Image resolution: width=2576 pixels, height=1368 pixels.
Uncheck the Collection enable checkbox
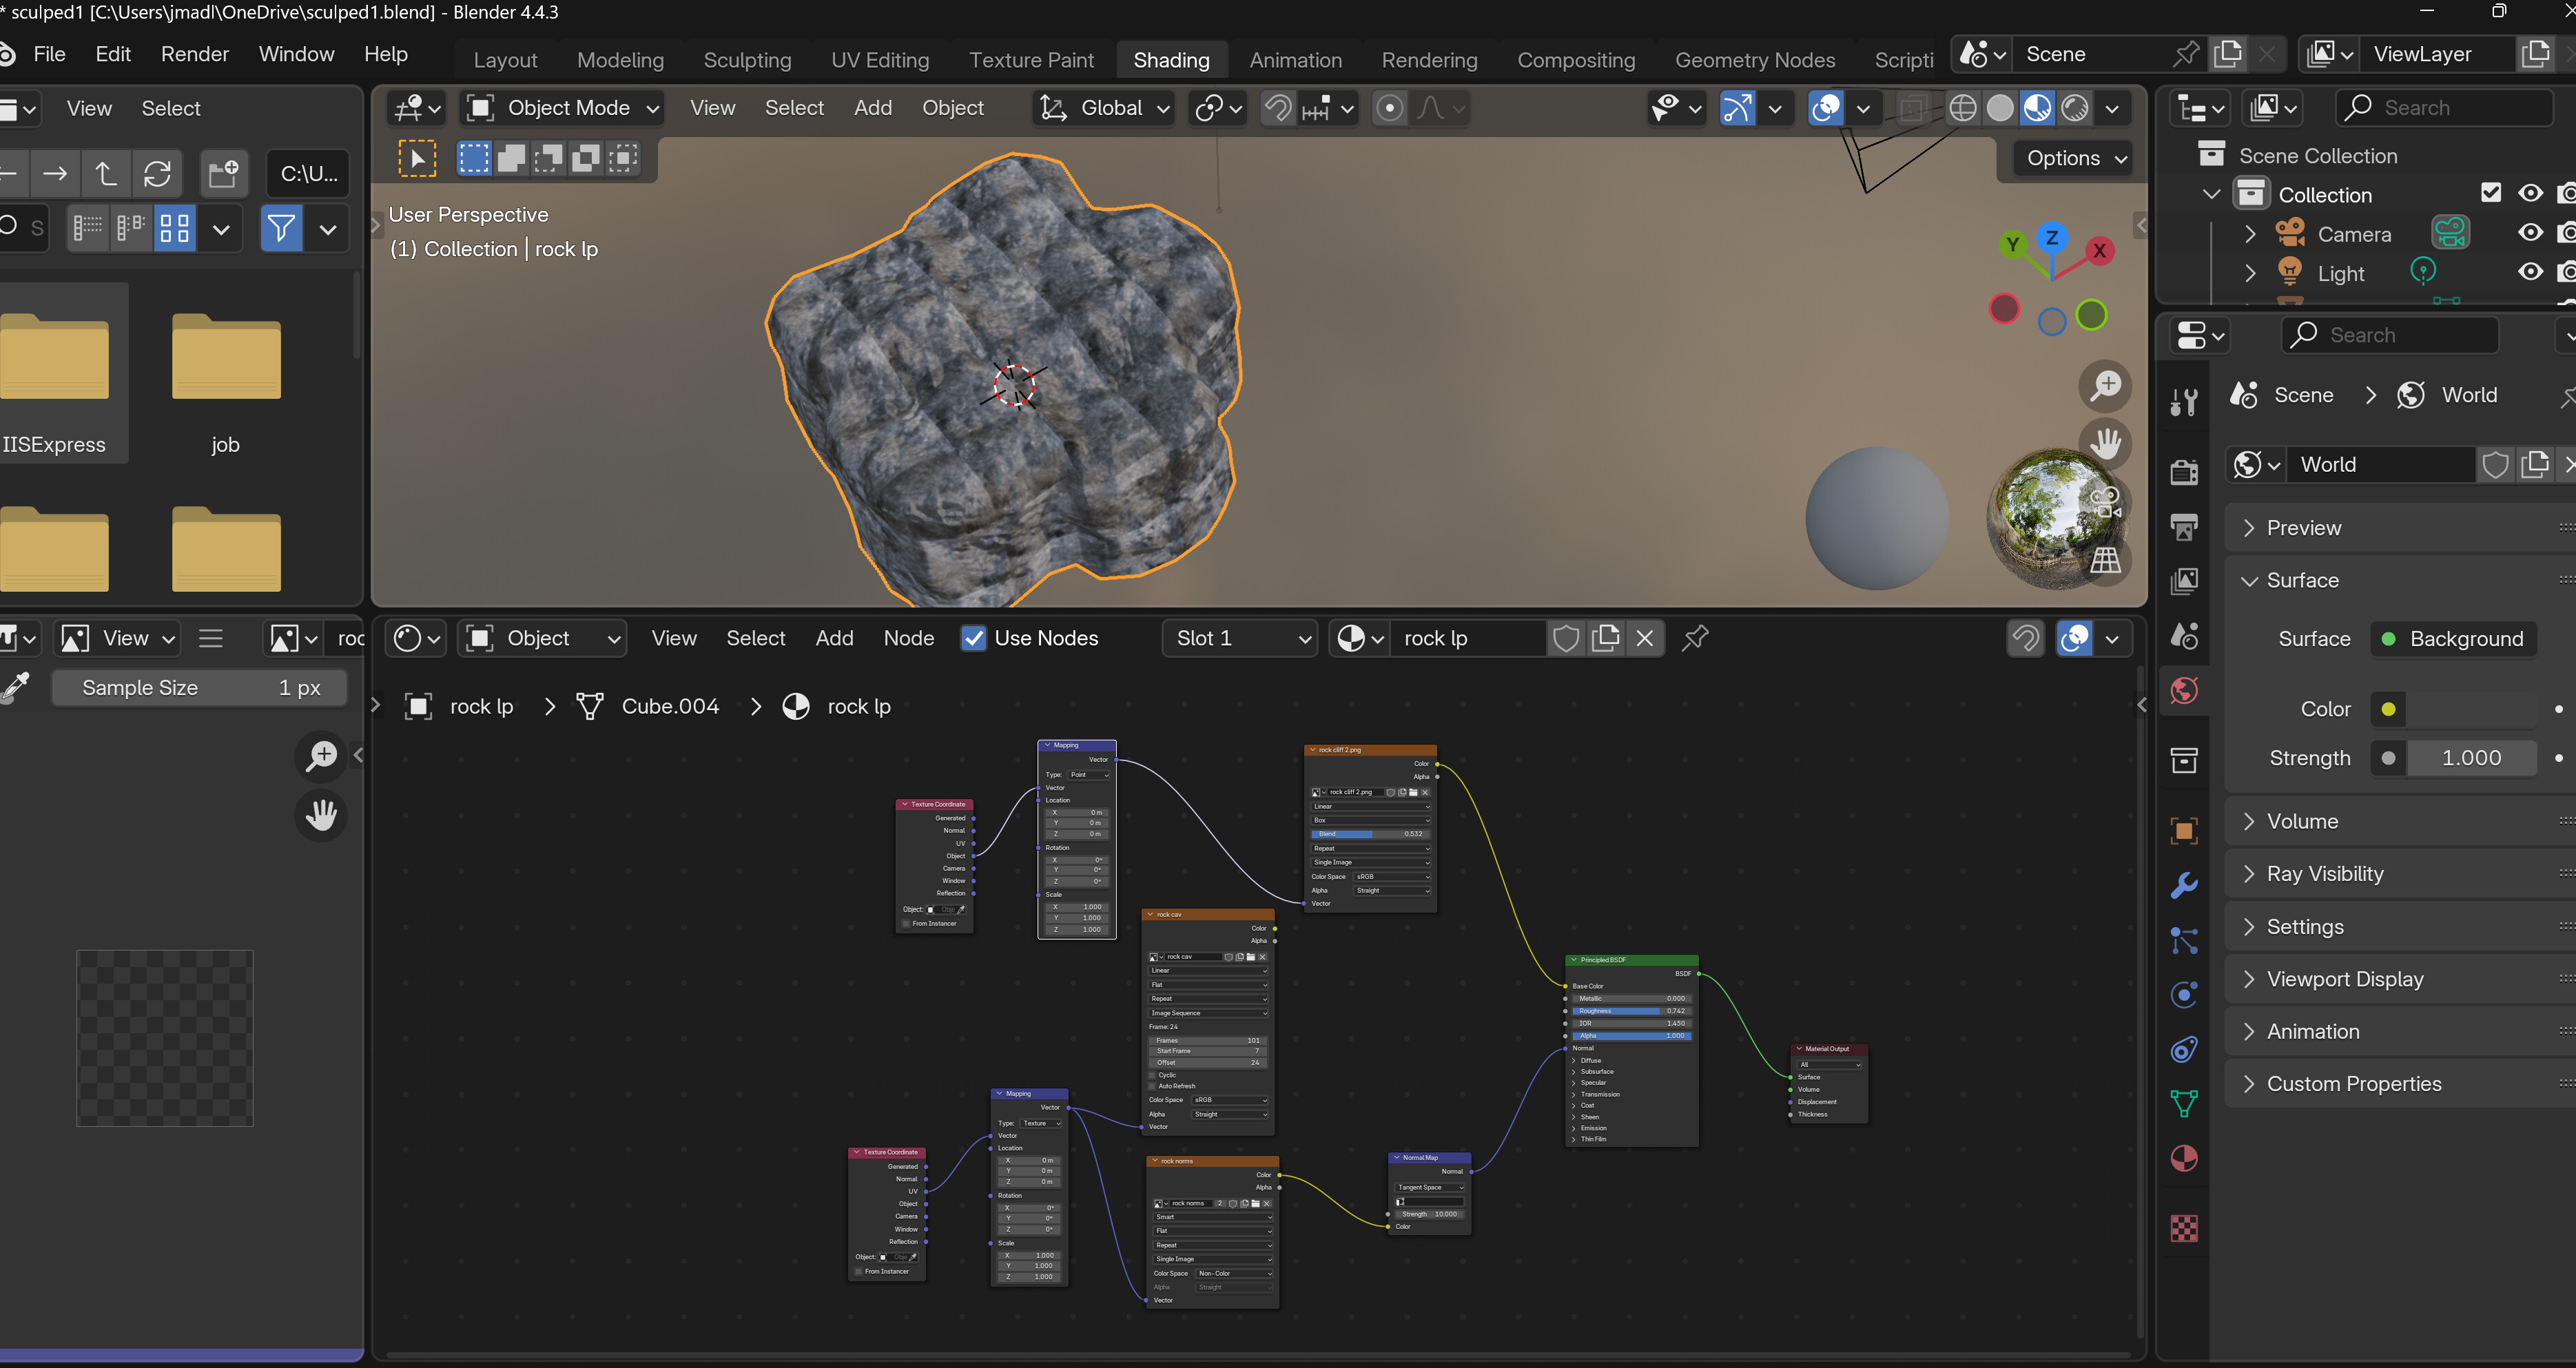2492,193
